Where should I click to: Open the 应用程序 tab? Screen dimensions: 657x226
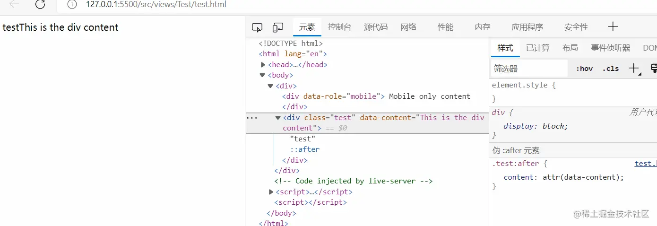click(527, 27)
